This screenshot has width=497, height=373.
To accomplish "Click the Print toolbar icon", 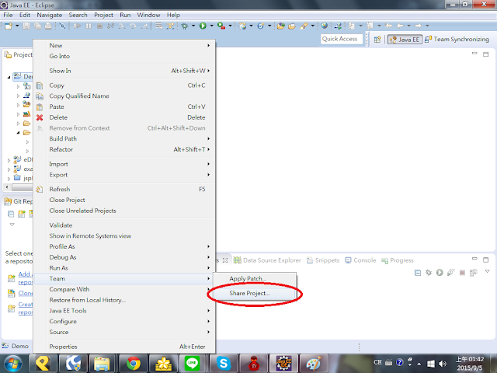I will click(x=48, y=26).
